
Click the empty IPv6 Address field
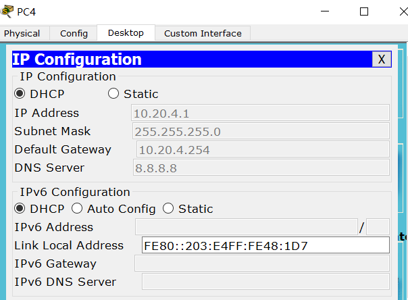[x=247, y=227]
